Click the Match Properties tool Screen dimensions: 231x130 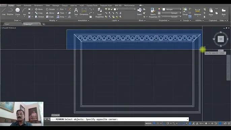tap(153, 13)
